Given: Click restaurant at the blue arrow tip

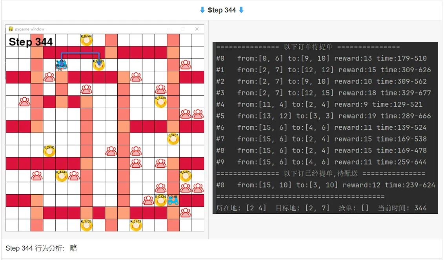Looking at the screenshot, I should click(99, 65).
